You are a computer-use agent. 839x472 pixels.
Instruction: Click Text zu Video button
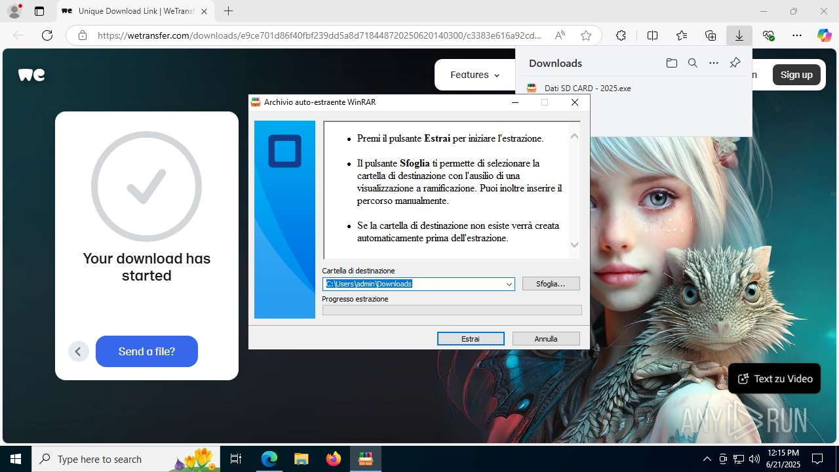pyautogui.click(x=774, y=378)
